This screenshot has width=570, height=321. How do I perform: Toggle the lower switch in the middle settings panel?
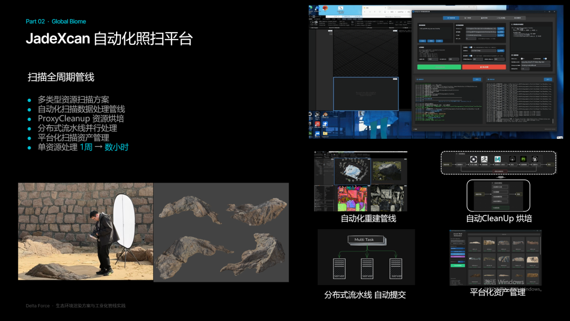pyautogui.click(x=470, y=55)
